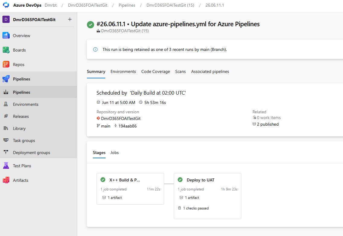The width and height of the screenshot is (343, 236).
Task: Click the artifact icon beside 2 published
Action: coord(254,124)
